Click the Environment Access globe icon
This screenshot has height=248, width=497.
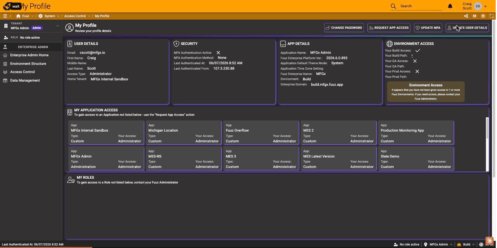pyautogui.click(x=390, y=44)
